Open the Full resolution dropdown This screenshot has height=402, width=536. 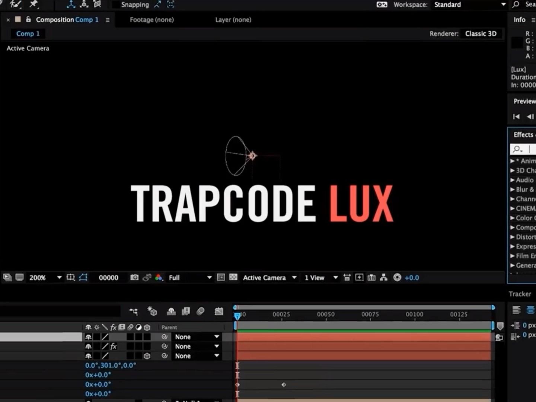(190, 278)
